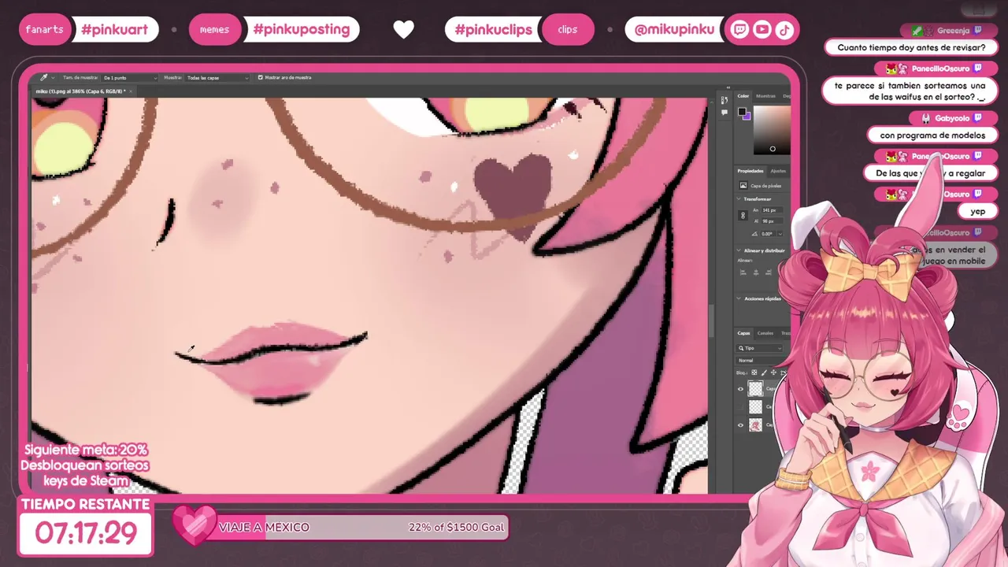Open the tool preset picker arrow beside eyedropper
1008x567 pixels.
click(54, 78)
